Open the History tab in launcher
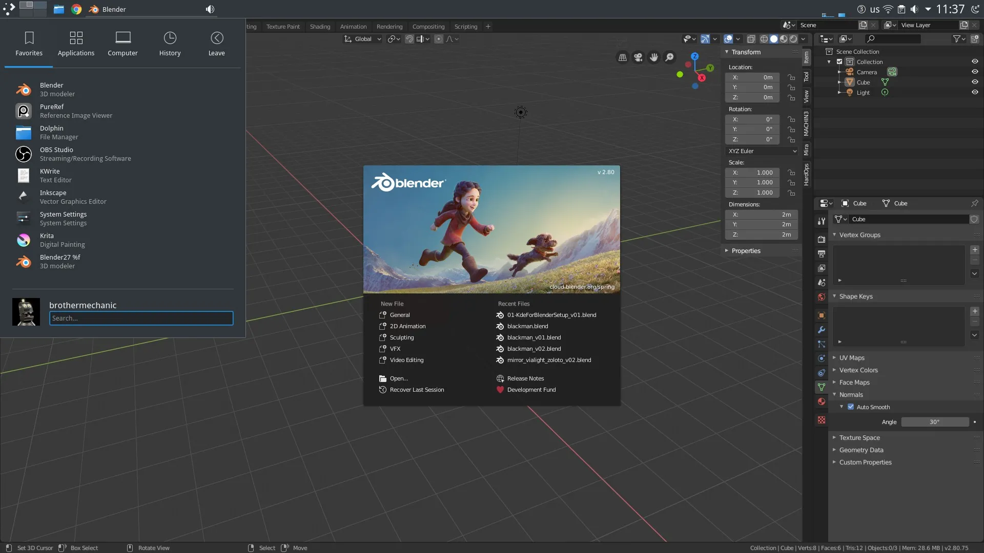 click(170, 44)
